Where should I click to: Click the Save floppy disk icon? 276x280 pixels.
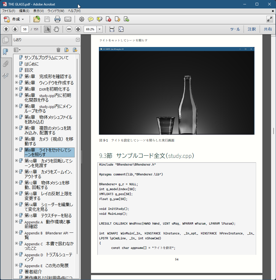[x=47, y=19]
